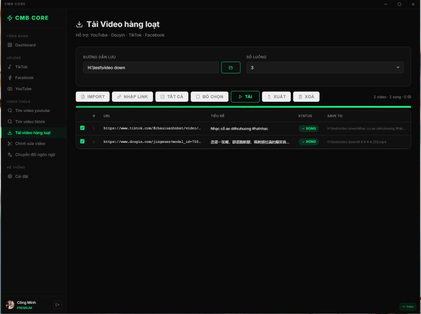Select Chuyển đổi ngôn ngữ tool

click(x=35, y=154)
